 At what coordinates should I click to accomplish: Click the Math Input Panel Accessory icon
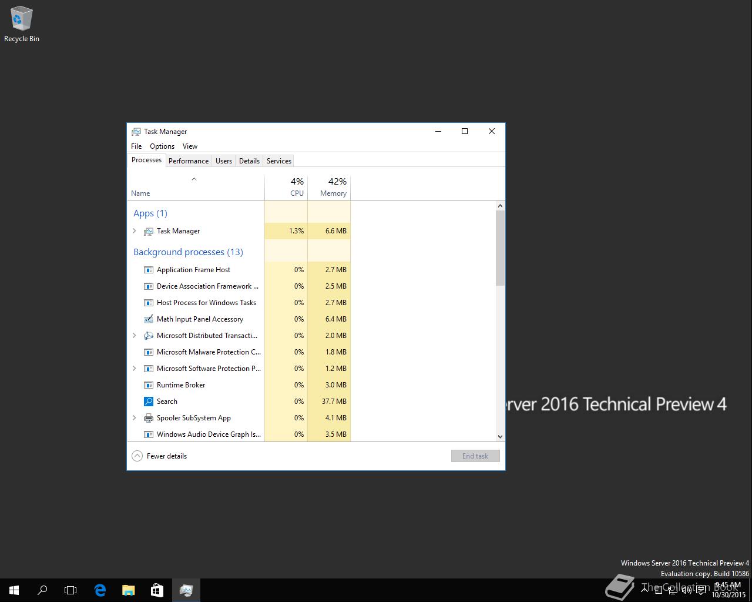(x=149, y=319)
